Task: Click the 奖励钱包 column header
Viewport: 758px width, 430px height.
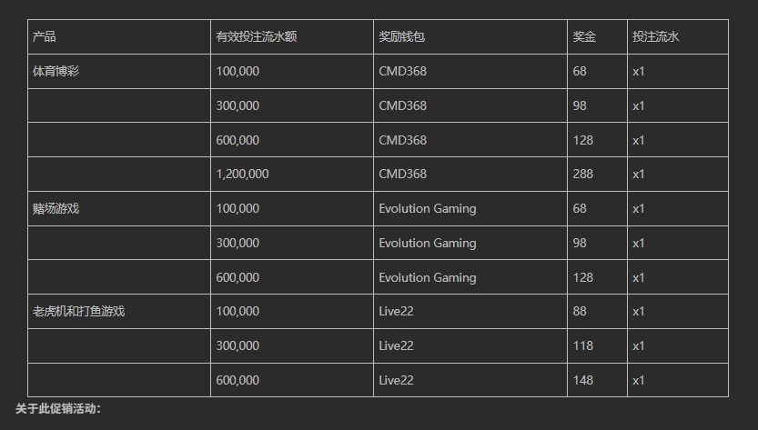Action: pos(401,37)
